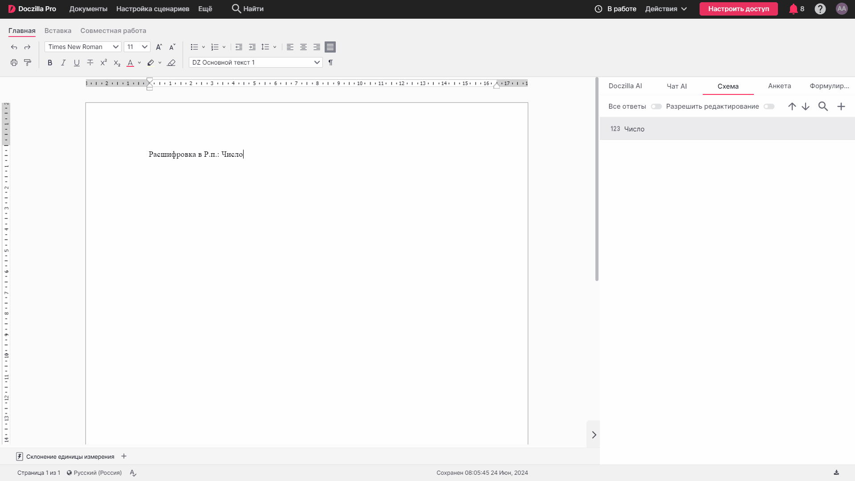Image resolution: width=855 pixels, height=481 pixels.
Task: Click the В работе status
Action: pyautogui.click(x=615, y=9)
